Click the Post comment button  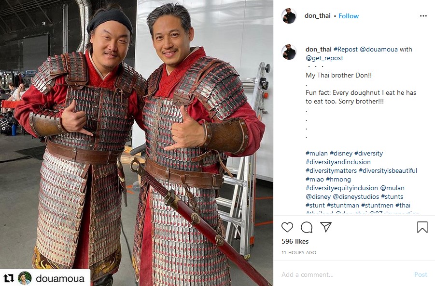(421, 274)
